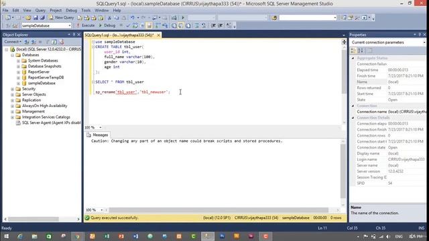Click the Properties Categorized view icon
The image size is (429, 241).
coord(353,51)
